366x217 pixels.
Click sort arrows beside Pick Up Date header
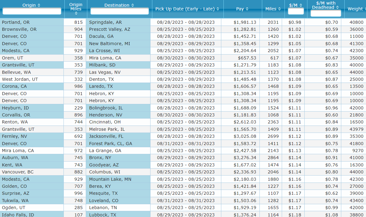pos(218,9)
